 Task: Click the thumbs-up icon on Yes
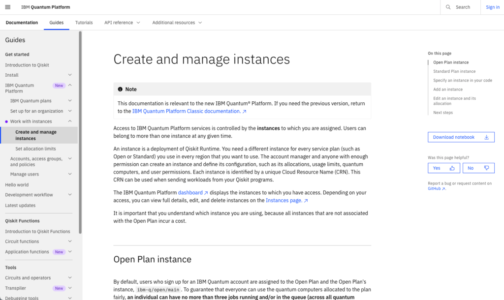point(452,168)
